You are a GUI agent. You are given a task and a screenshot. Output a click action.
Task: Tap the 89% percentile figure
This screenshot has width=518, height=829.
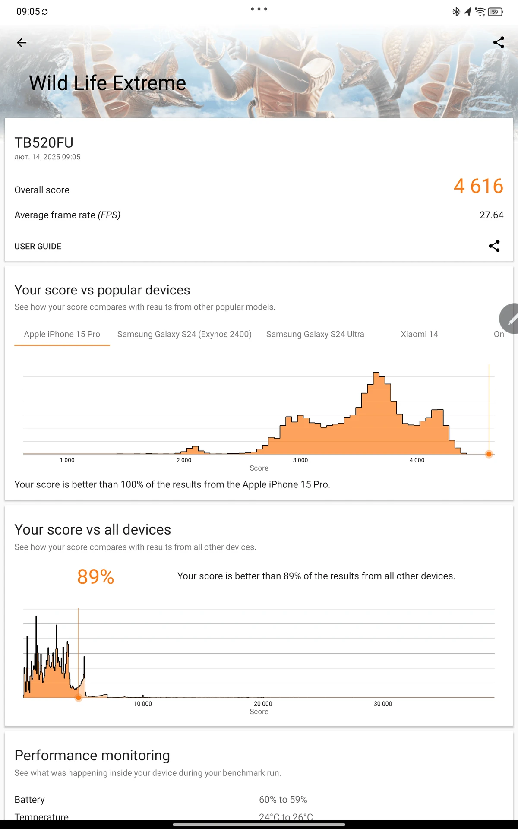[x=95, y=577]
